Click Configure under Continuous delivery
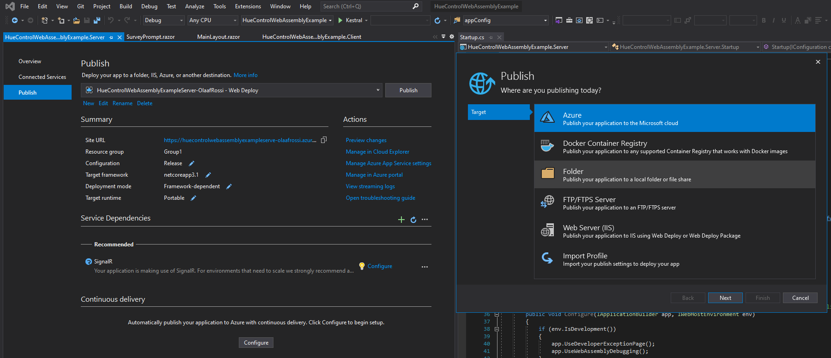Image resolution: width=831 pixels, height=358 pixels. click(x=256, y=343)
